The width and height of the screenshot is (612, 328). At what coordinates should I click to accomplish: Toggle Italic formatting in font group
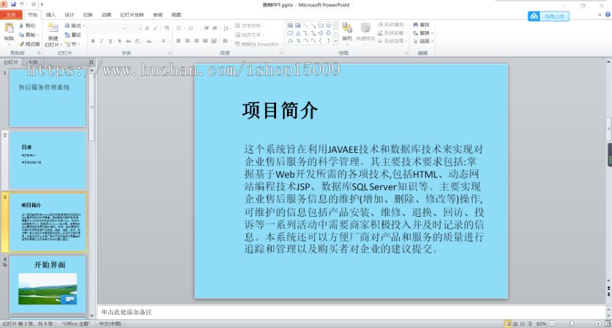point(101,41)
